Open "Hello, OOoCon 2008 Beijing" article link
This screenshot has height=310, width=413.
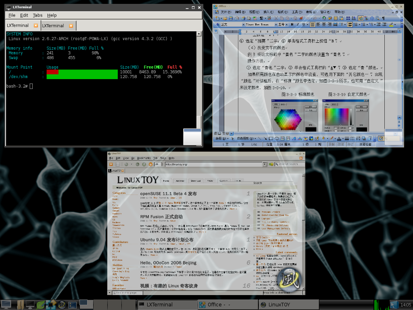tap(168, 263)
